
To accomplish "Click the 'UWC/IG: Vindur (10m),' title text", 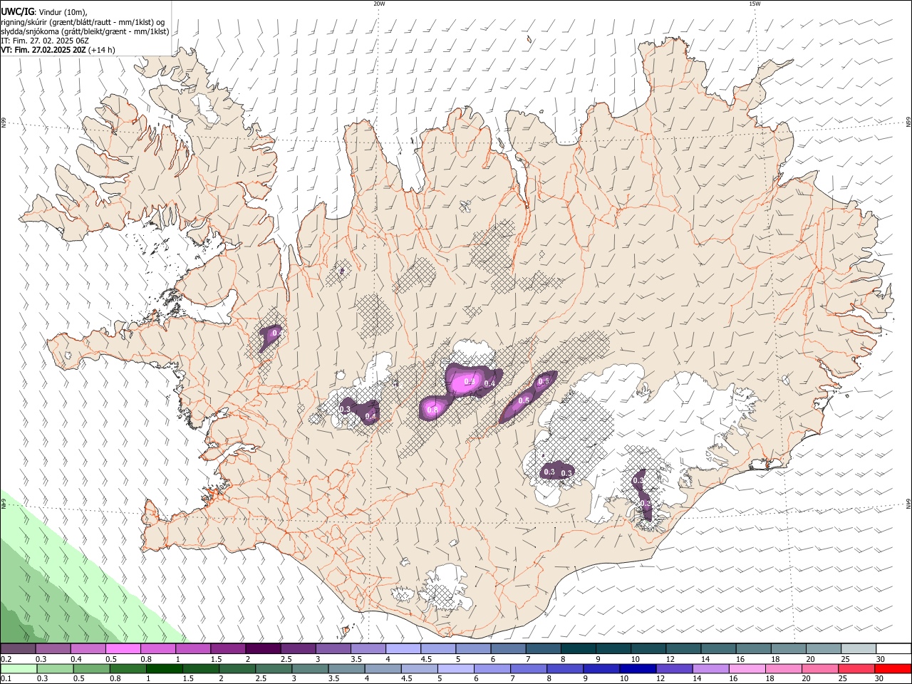I will point(44,11).
